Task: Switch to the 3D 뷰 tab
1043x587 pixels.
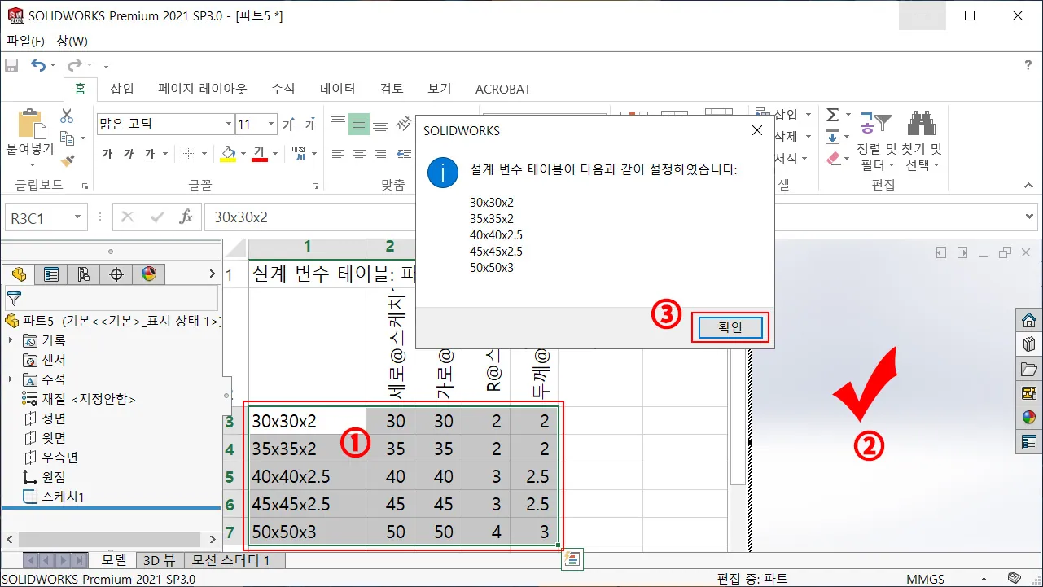Action: (159, 560)
